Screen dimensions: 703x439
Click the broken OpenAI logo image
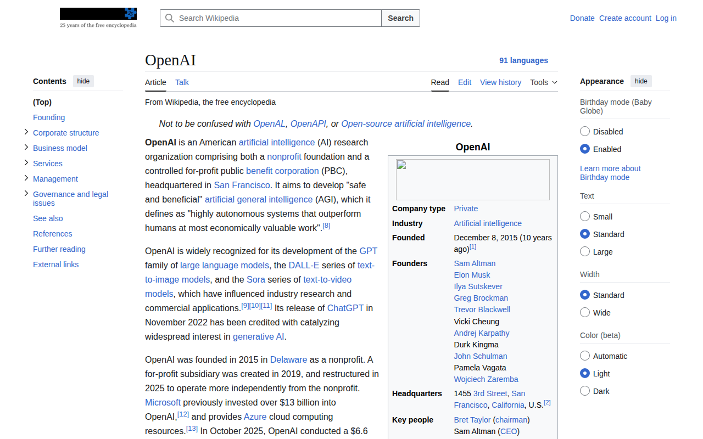point(472,179)
